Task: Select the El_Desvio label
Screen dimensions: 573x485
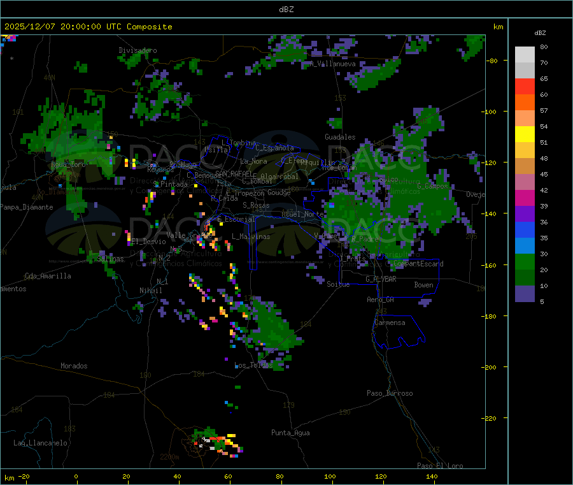Action: coord(148,242)
